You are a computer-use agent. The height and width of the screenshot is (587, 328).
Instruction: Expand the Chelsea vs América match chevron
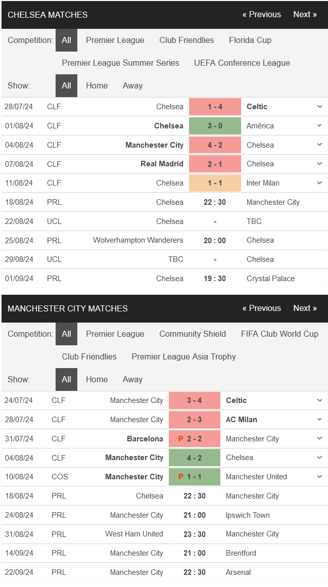pyautogui.click(x=319, y=126)
